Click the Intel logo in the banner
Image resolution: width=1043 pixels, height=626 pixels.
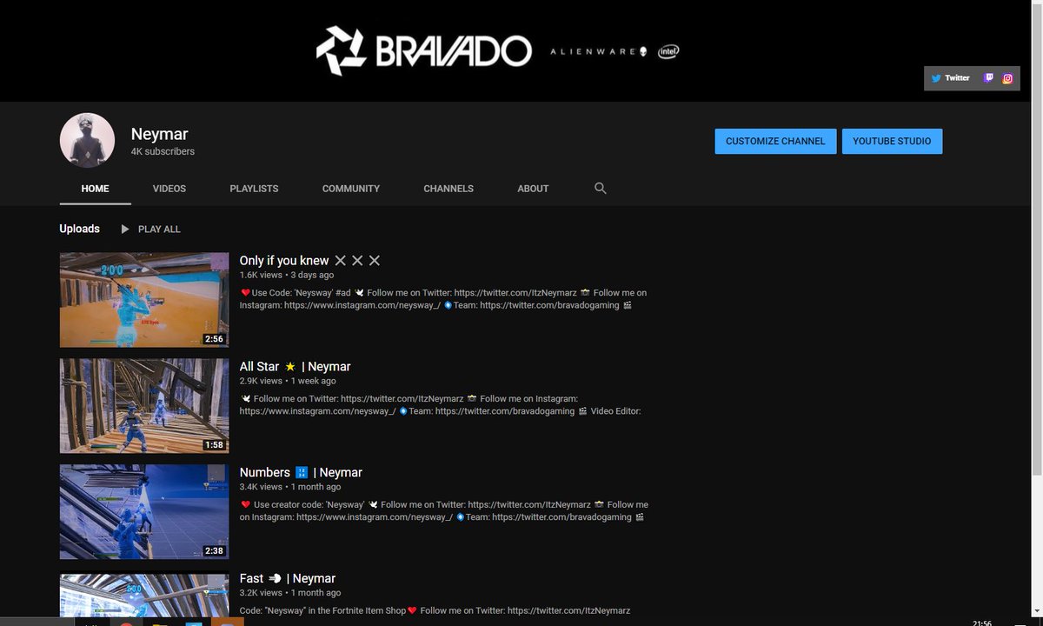pos(668,52)
